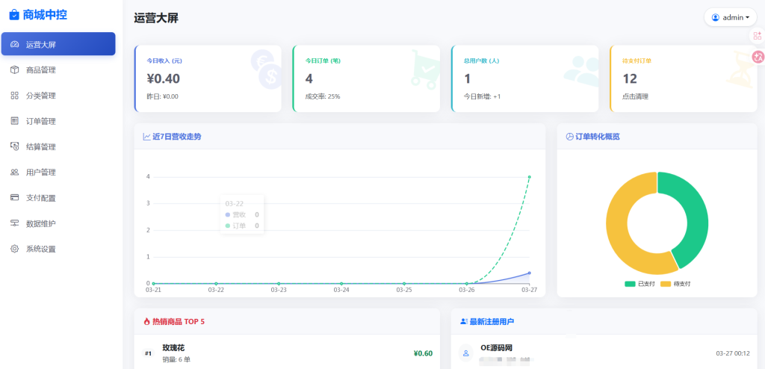The image size is (765, 369).
Task: Click the 分类管理 grid icon
Action: tap(15, 96)
